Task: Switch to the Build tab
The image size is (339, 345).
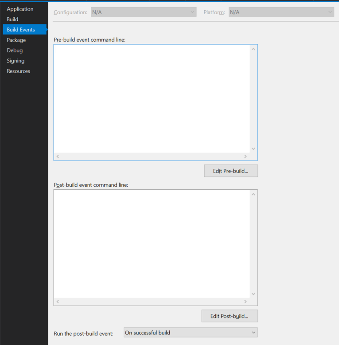Action: tap(12, 20)
